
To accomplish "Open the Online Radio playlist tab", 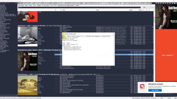I will (x=21, y=5).
